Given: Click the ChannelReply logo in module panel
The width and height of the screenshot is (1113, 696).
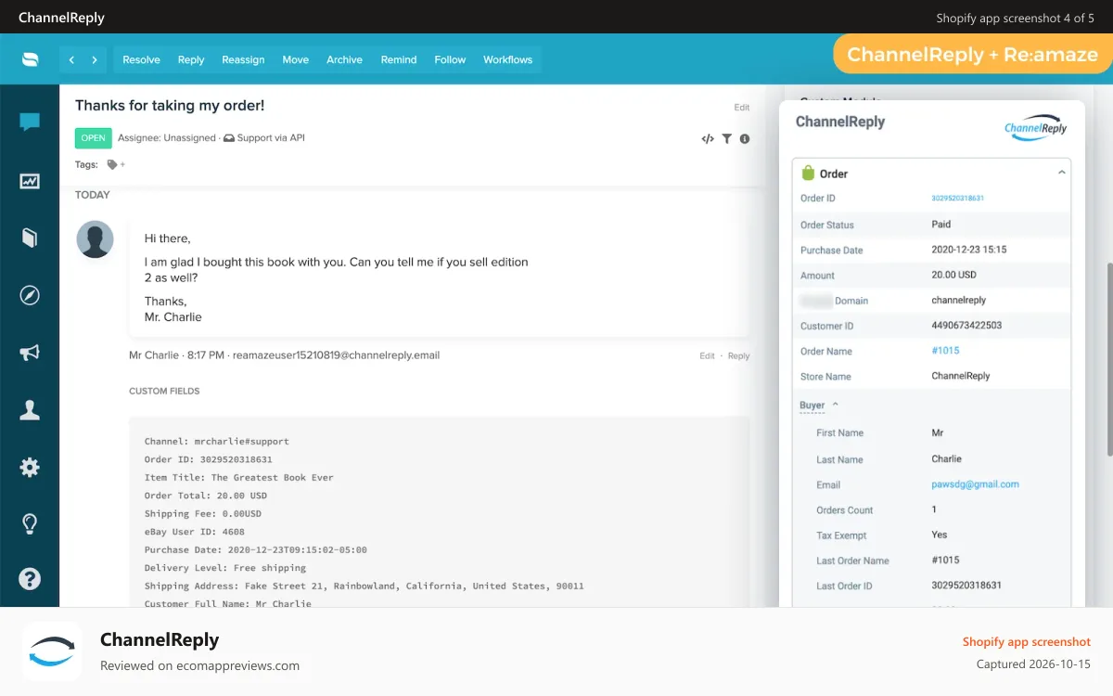Looking at the screenshot, I should click(1036, 129).
